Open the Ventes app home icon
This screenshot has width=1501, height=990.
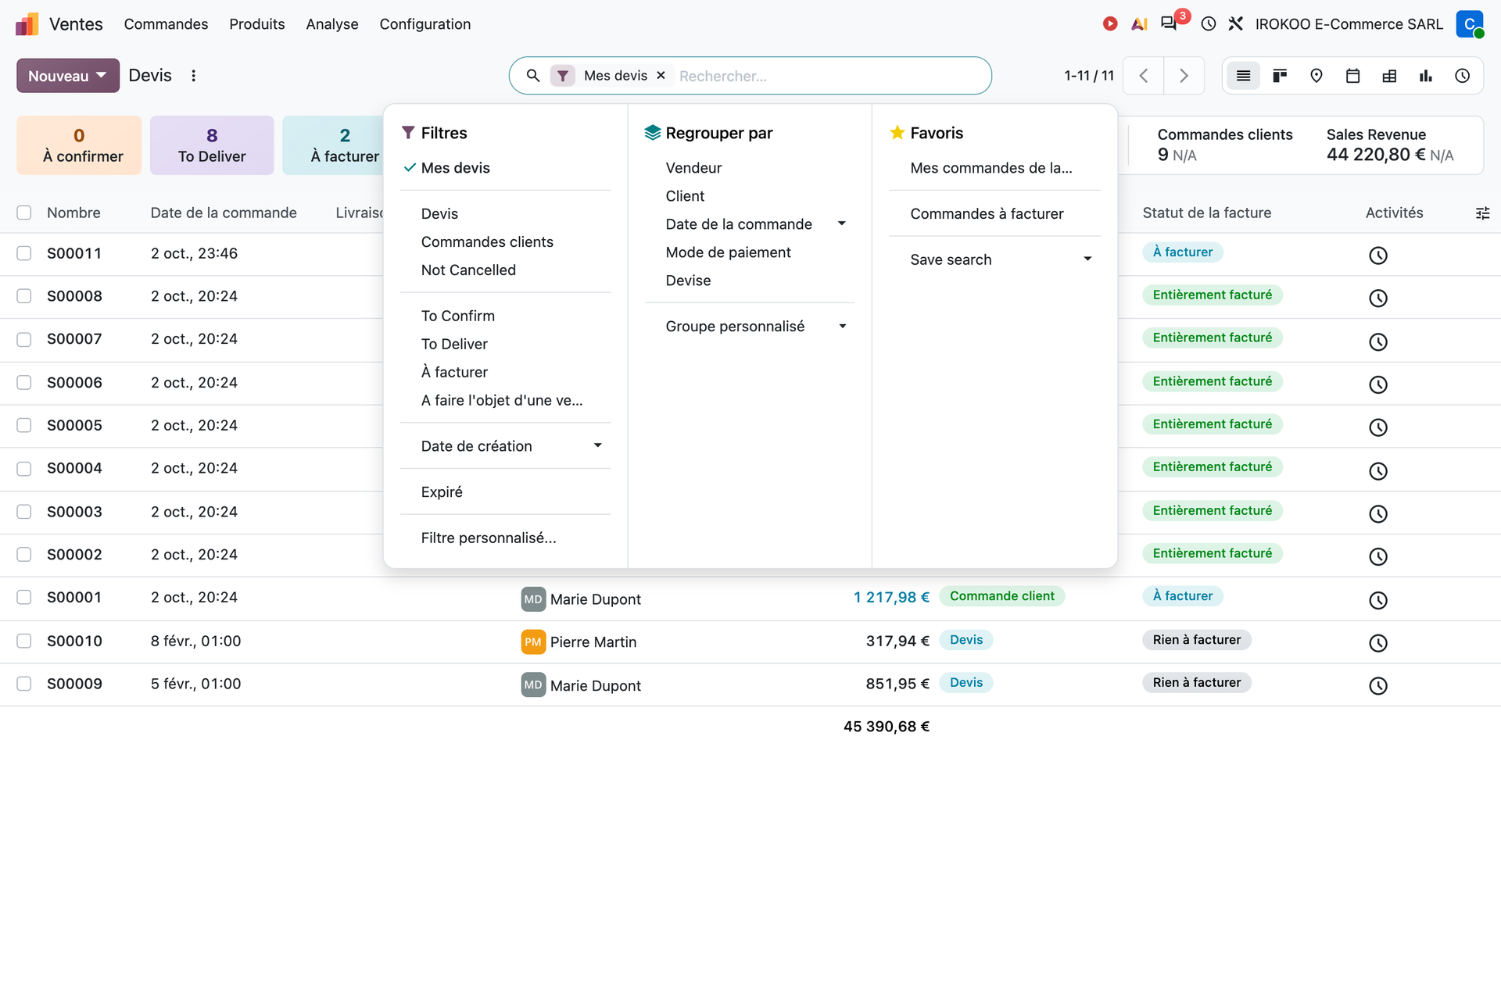coord(27,24)
